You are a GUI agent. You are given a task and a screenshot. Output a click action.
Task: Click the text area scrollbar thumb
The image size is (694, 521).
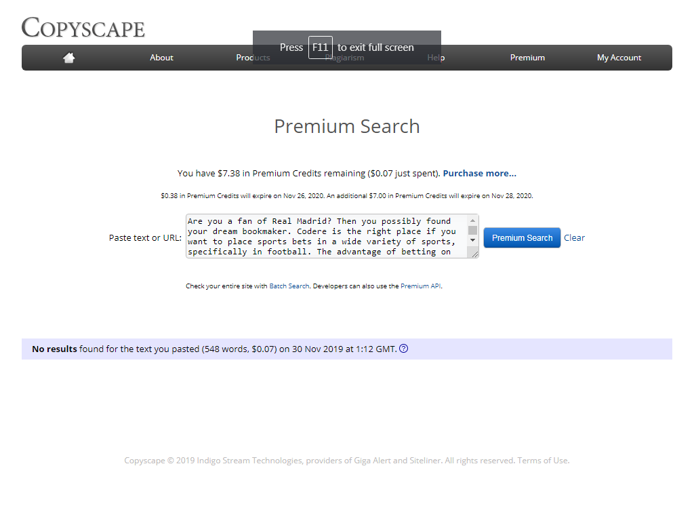pyautogui.click(x=472, y=231)
